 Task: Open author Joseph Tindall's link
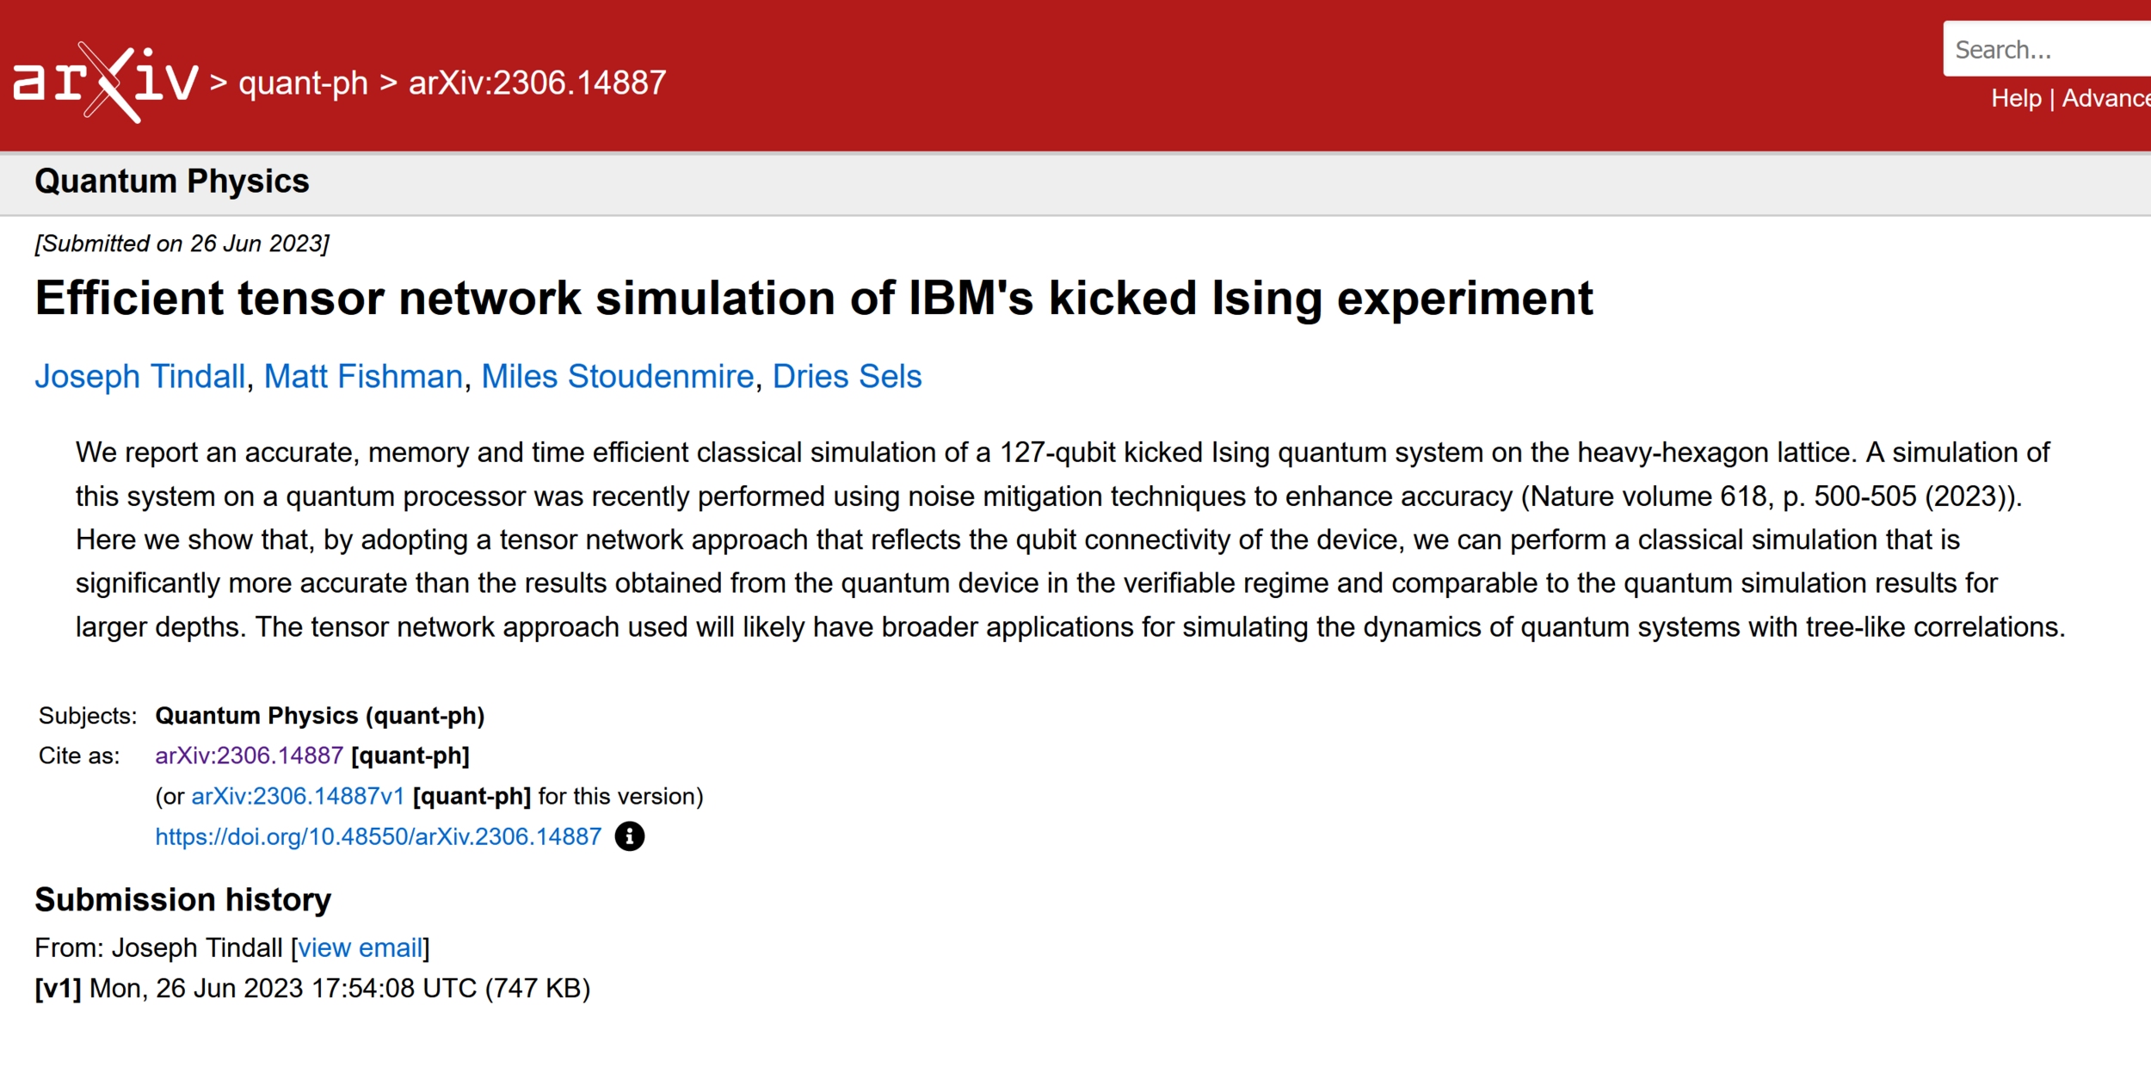pos(140,377)
